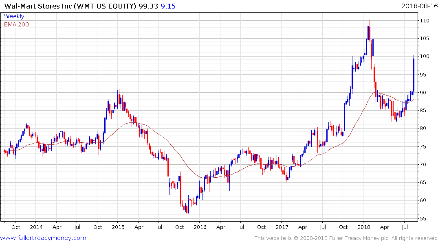Click the 2018 year label on time axis
This screenshot has height=244, width=438.
pos(364,227)
